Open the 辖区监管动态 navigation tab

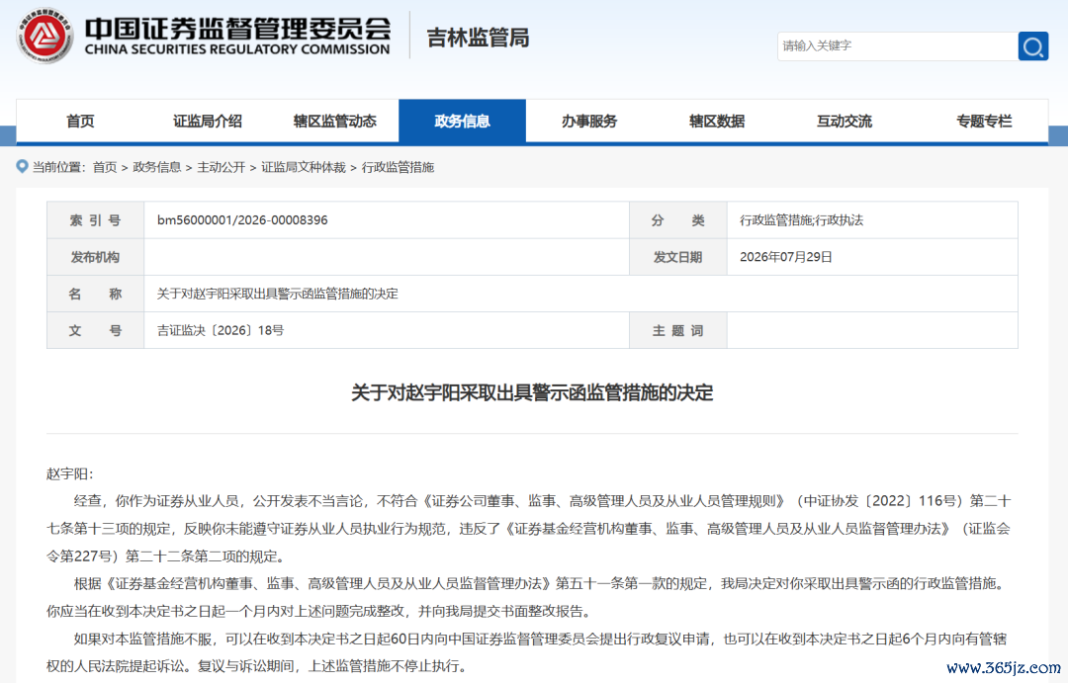[x=335, y=122]
